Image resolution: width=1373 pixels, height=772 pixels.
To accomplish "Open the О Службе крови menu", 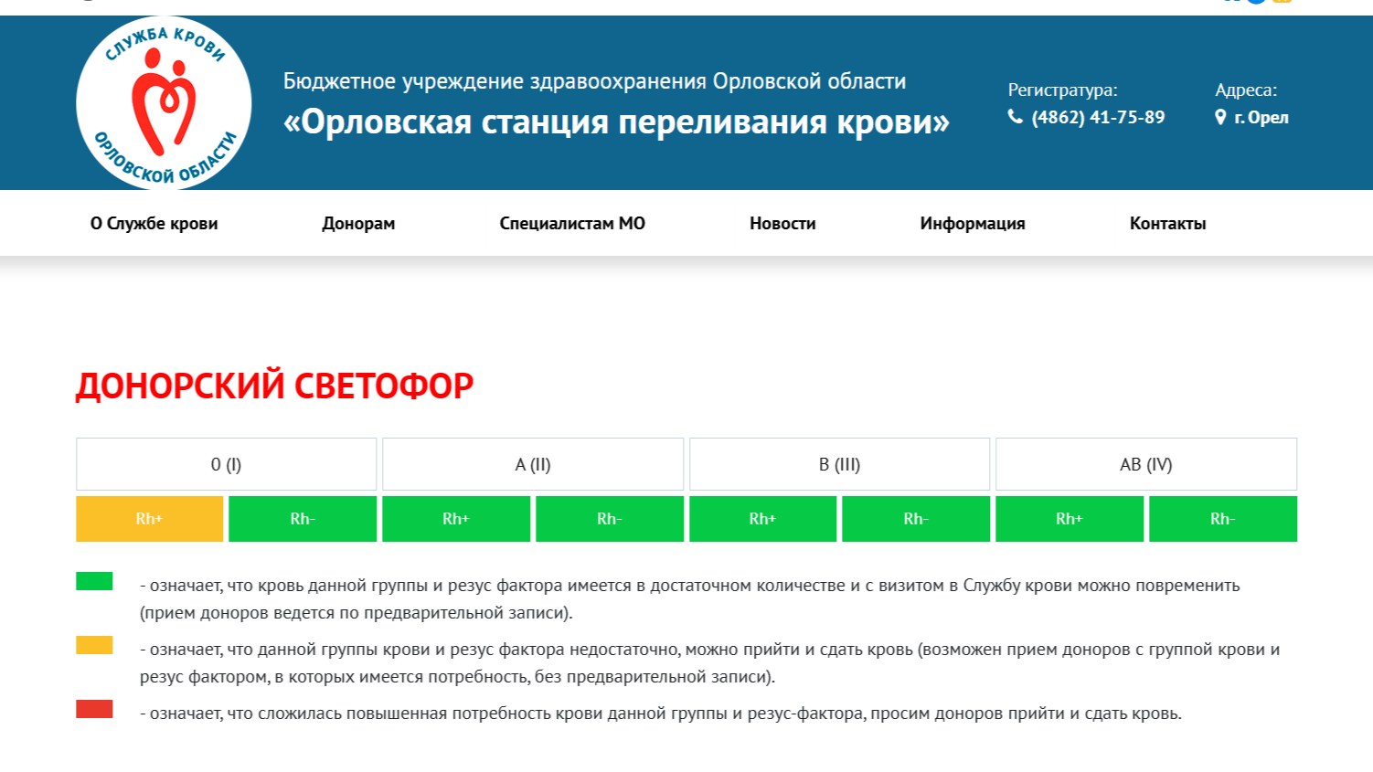I will coord(154,223).
